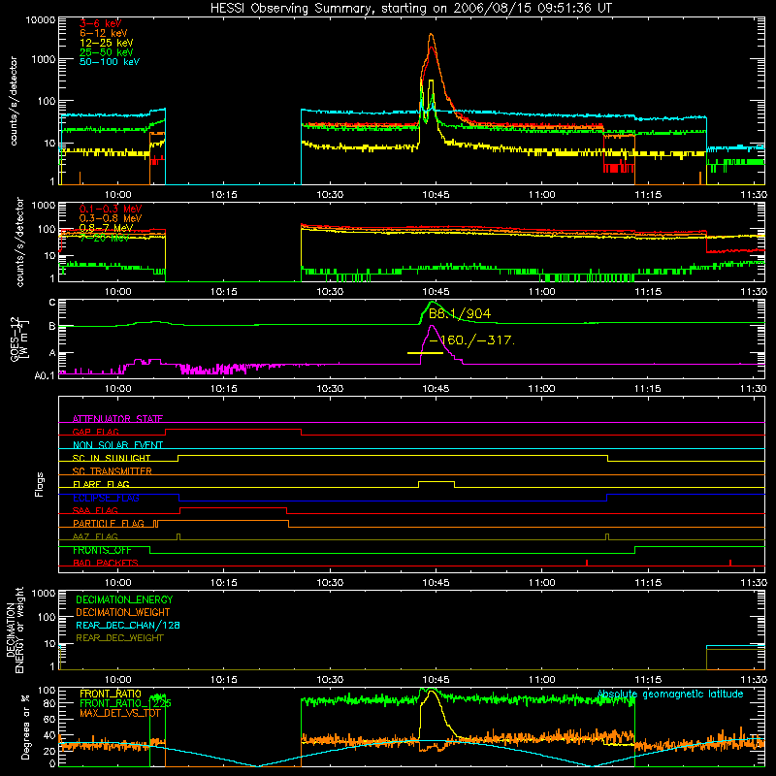Click the SC_TRANSMITTER flag label
The height and width of the screenshot is (776, 776).
112,471
